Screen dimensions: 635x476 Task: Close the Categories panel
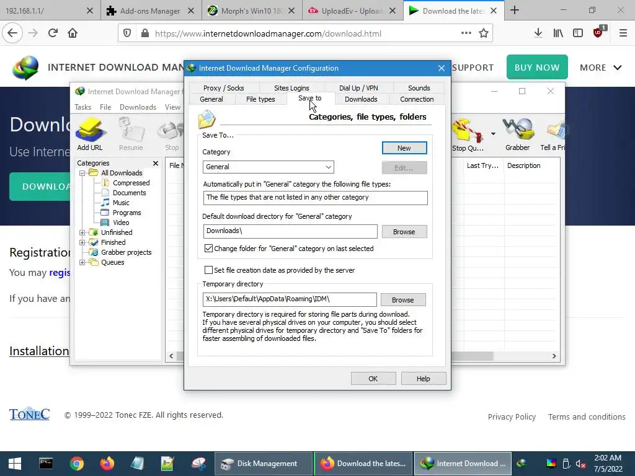(x=156, y=163)
